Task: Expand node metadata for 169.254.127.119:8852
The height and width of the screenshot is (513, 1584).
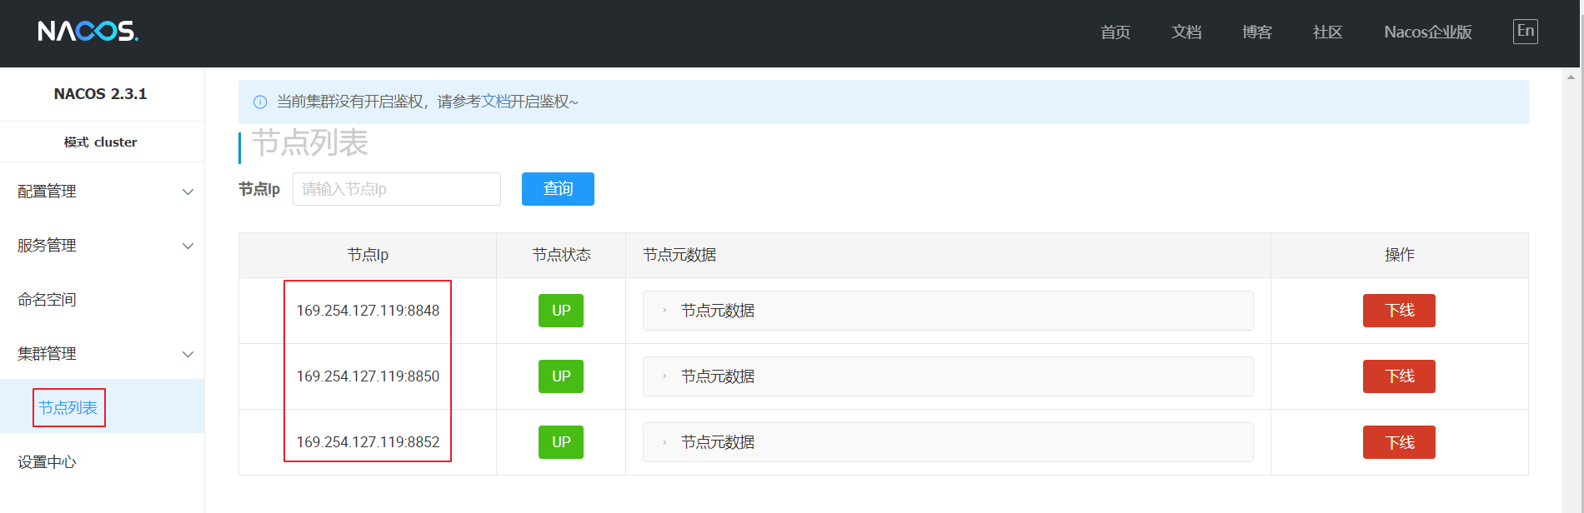Action: pyautogui.click(x=664, y=442)
